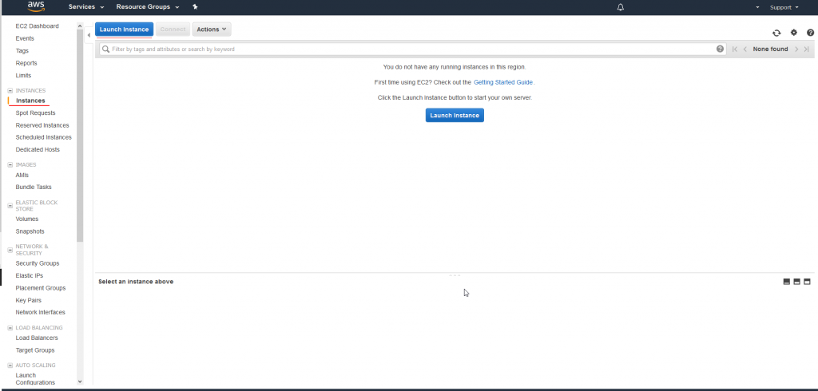Go to last page of results
The image size is (818, 391).
807,49
